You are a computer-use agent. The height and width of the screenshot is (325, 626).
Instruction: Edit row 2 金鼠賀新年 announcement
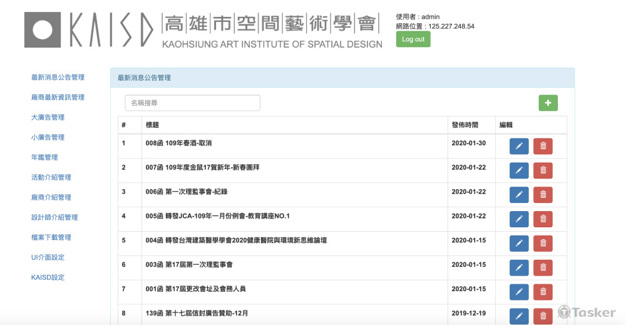(x=519, y=170)
